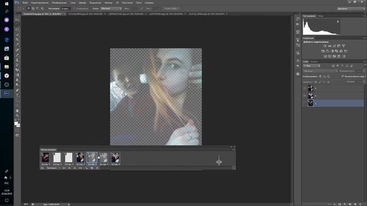Create a new layer from Layers panel

click(355, 204)
